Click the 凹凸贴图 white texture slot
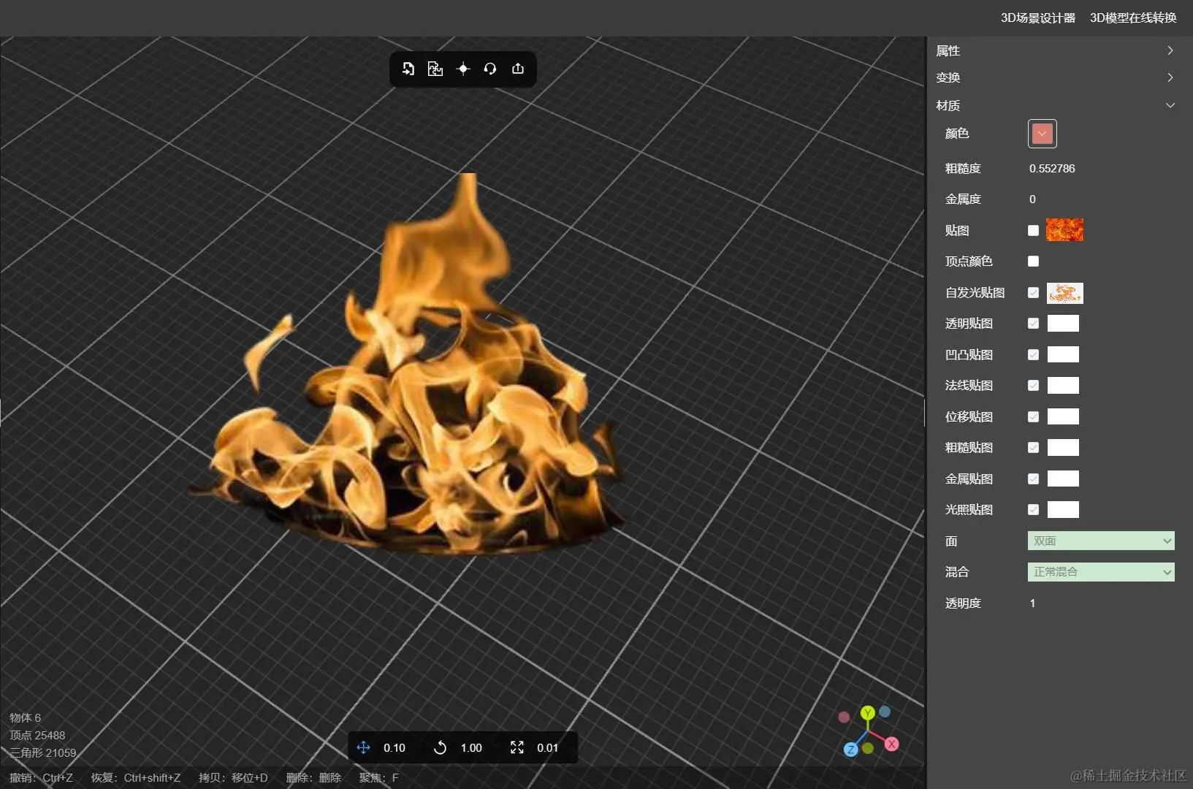Screen dimensions: 1193x789 click(1063, 354)
